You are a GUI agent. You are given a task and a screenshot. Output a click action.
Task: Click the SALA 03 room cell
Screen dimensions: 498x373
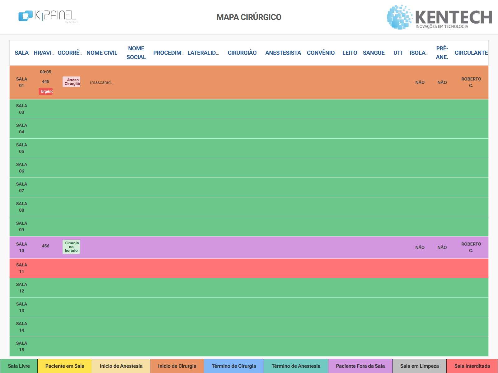[21, 109]
